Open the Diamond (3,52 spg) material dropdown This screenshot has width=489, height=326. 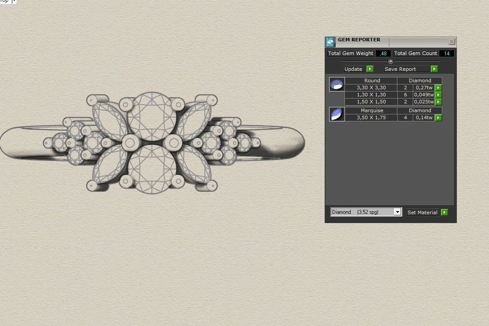coord(397,212)
